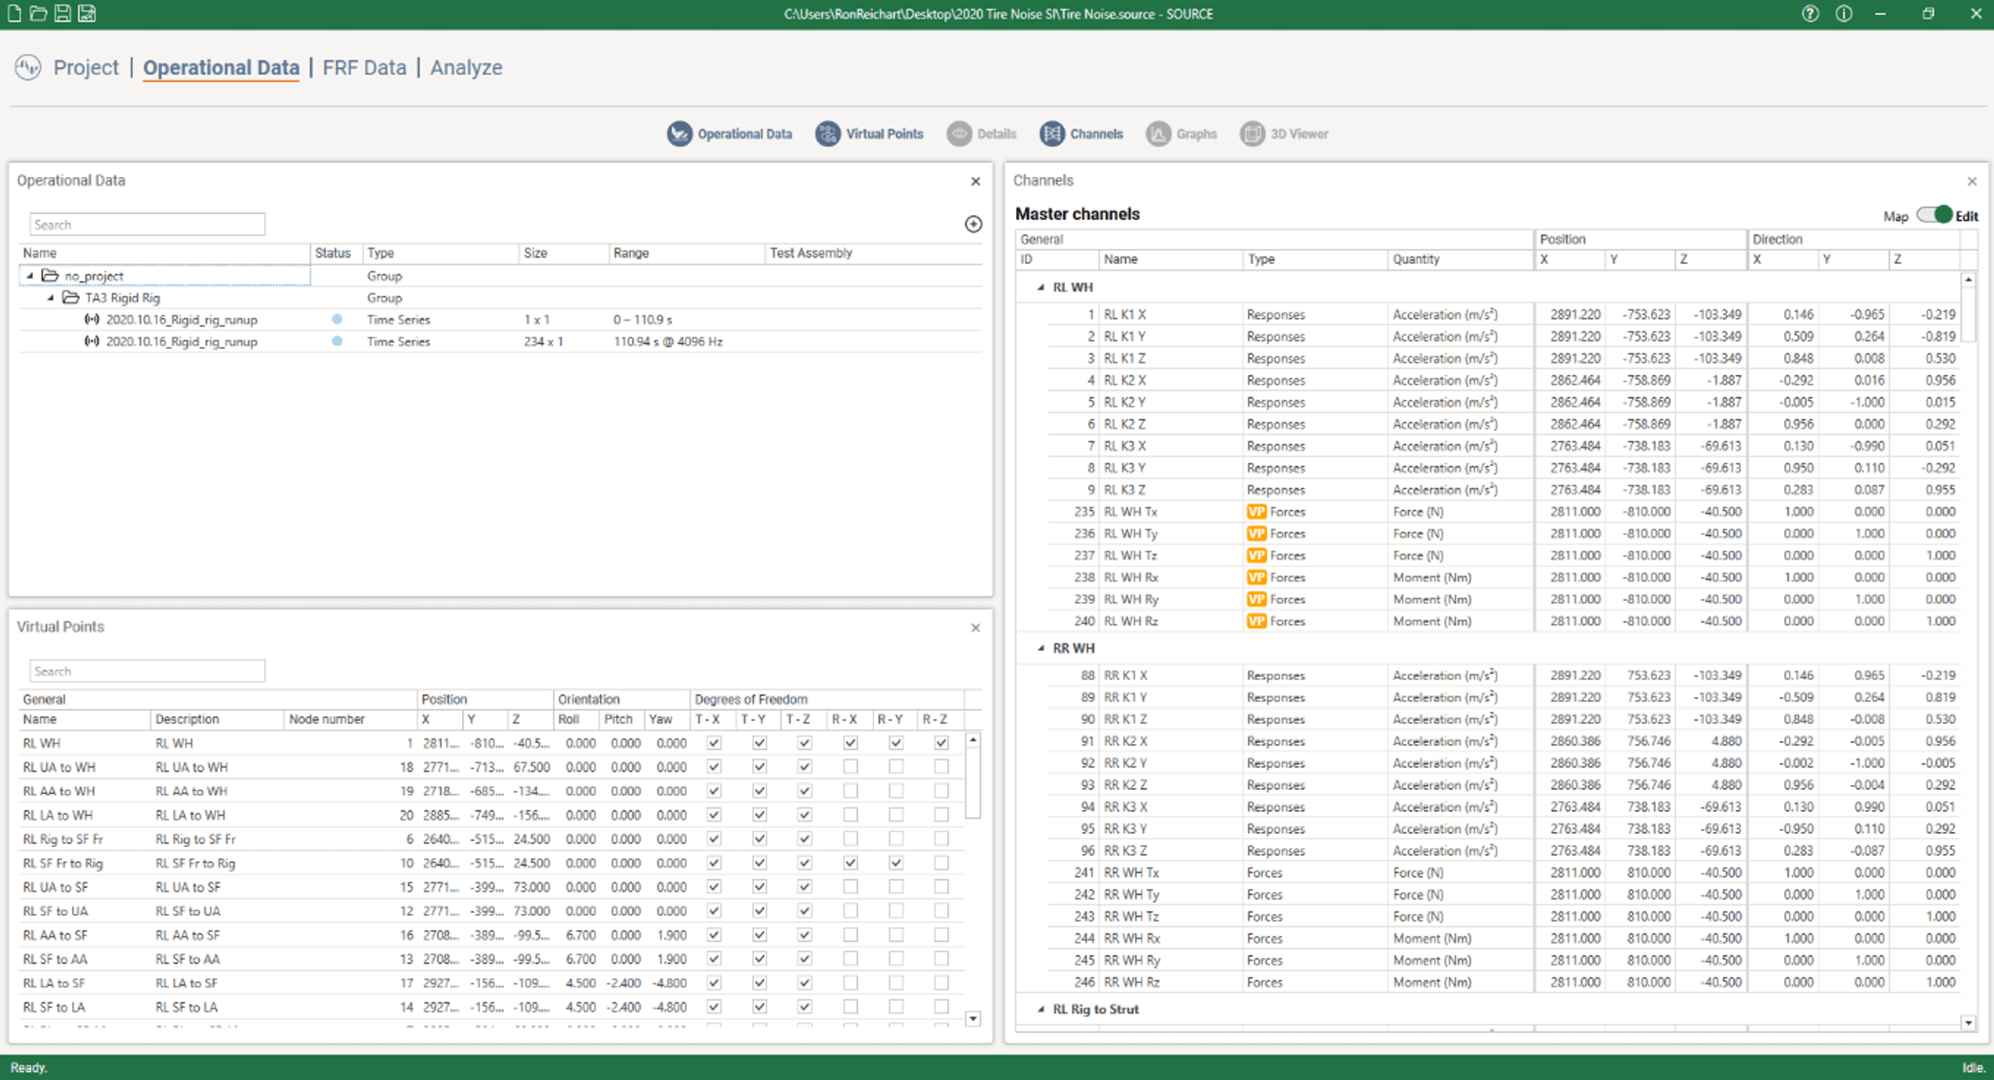
Task: Click the new file icon in title bar
Action: click(14, 13)
